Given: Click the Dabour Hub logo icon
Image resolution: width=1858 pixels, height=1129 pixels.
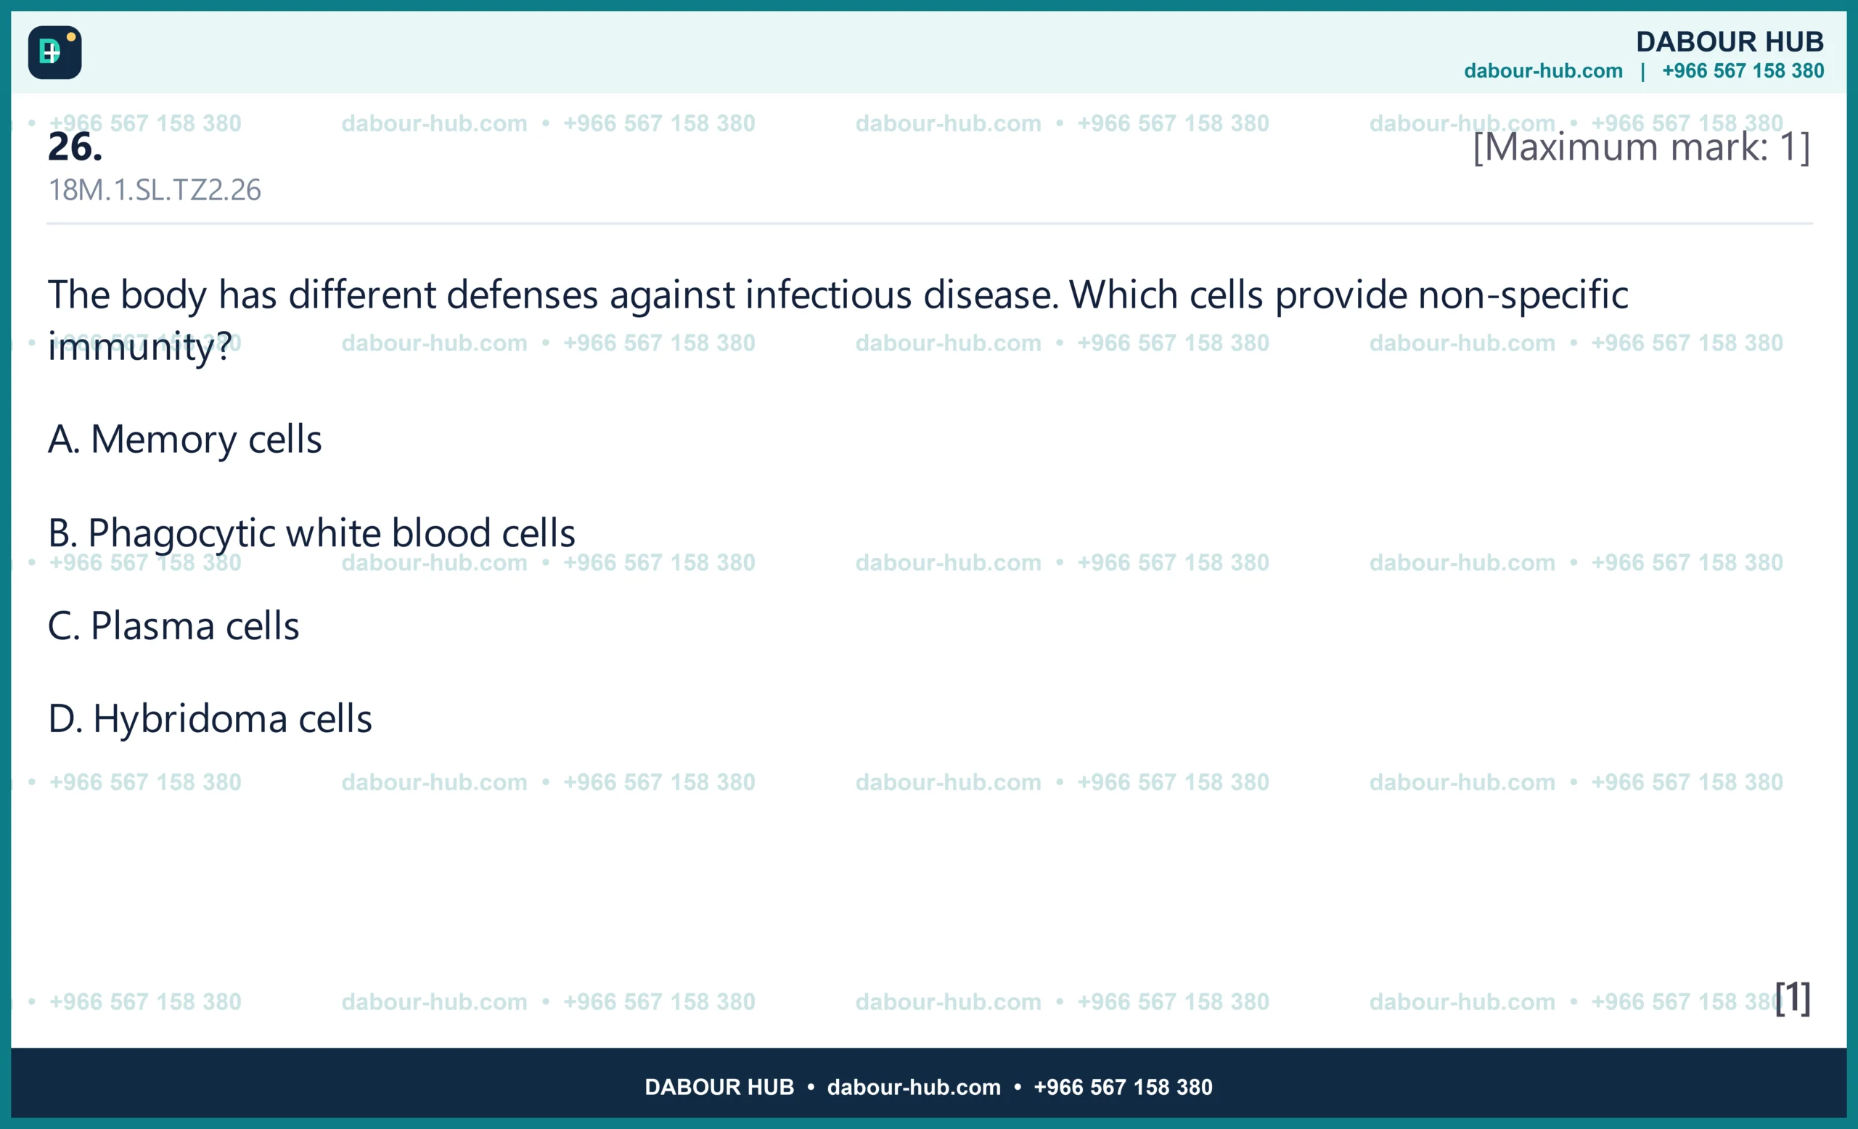Looking at the screenshot, I should click(55, 53).
